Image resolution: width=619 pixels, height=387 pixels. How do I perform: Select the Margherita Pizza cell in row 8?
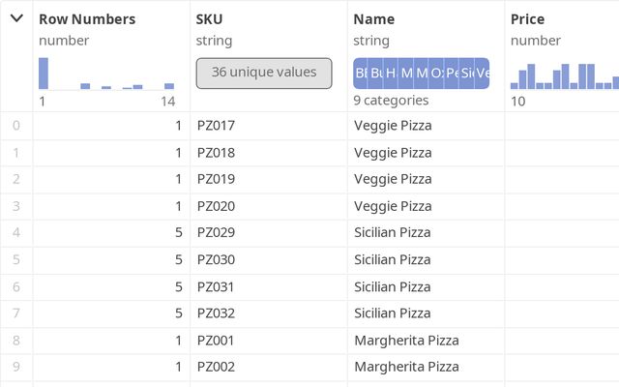coord(406,341)
